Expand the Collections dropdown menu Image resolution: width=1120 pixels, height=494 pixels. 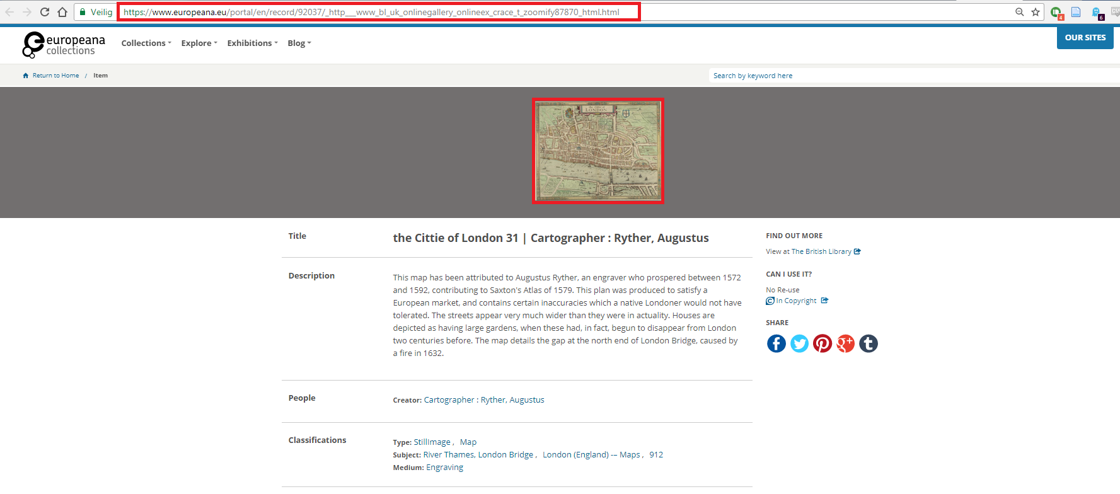(x=146, y=43)
